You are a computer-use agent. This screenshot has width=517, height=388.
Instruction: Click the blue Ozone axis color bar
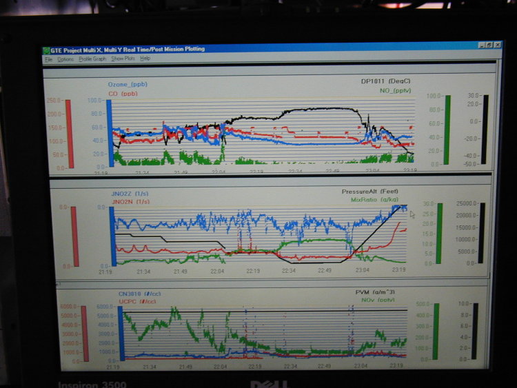[110, 133]
